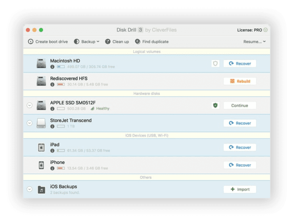293x222 pixels.
Task: Recover the iPad device
Action: tap(240, 148)
